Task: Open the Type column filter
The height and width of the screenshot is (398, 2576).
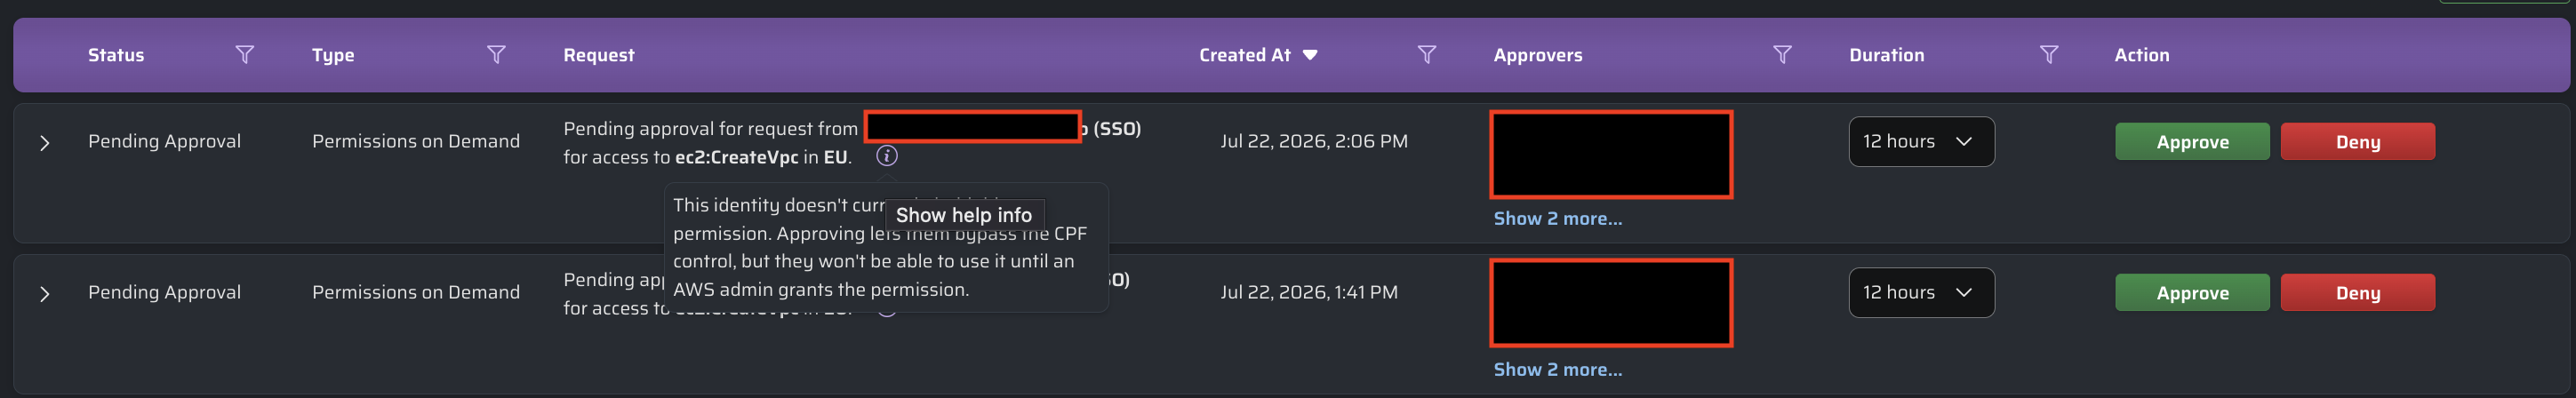Action: click(496, 55)
